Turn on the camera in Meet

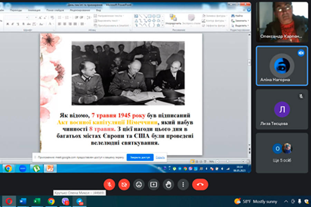pos(124,185)
